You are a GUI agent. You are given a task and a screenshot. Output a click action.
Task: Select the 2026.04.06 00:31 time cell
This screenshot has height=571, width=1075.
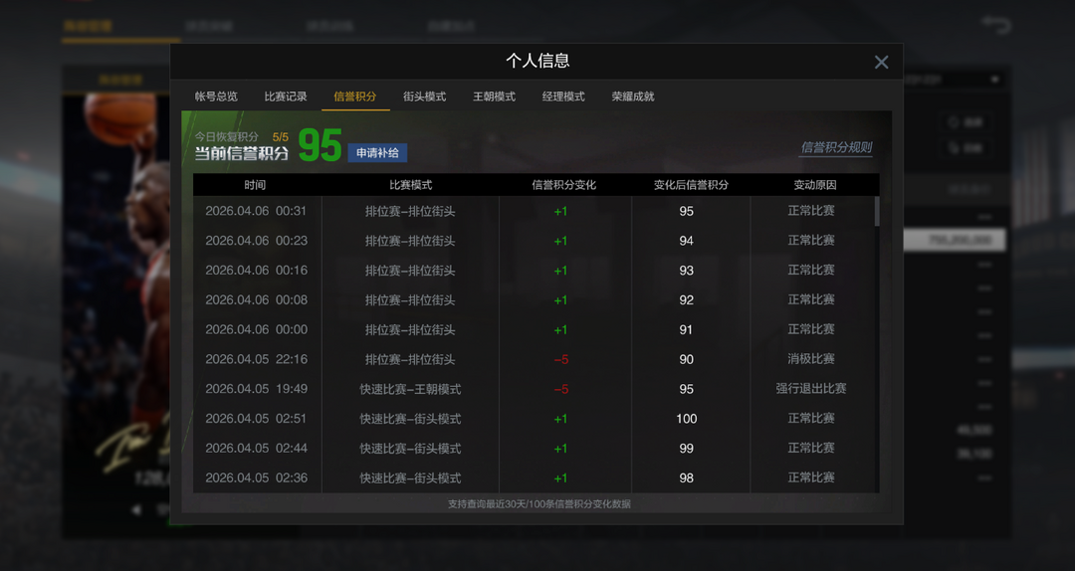(256, 211)
